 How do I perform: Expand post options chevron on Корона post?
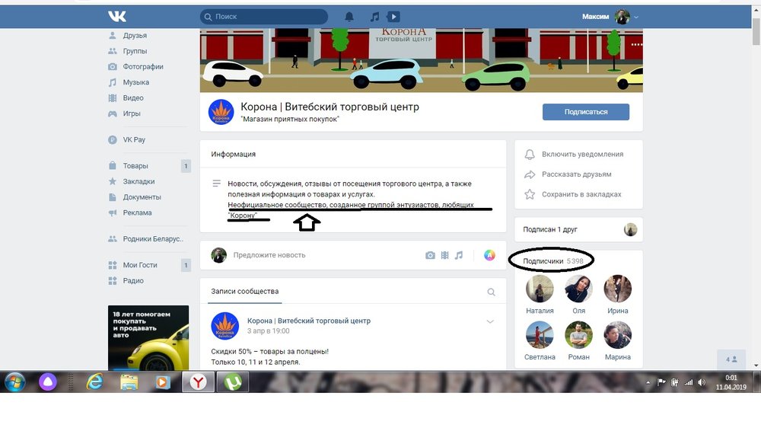pos(490,321)
